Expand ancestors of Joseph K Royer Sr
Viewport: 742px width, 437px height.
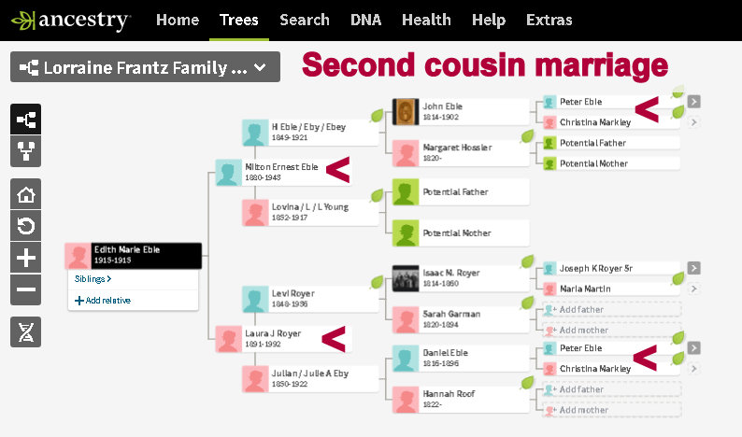point(694,268)
